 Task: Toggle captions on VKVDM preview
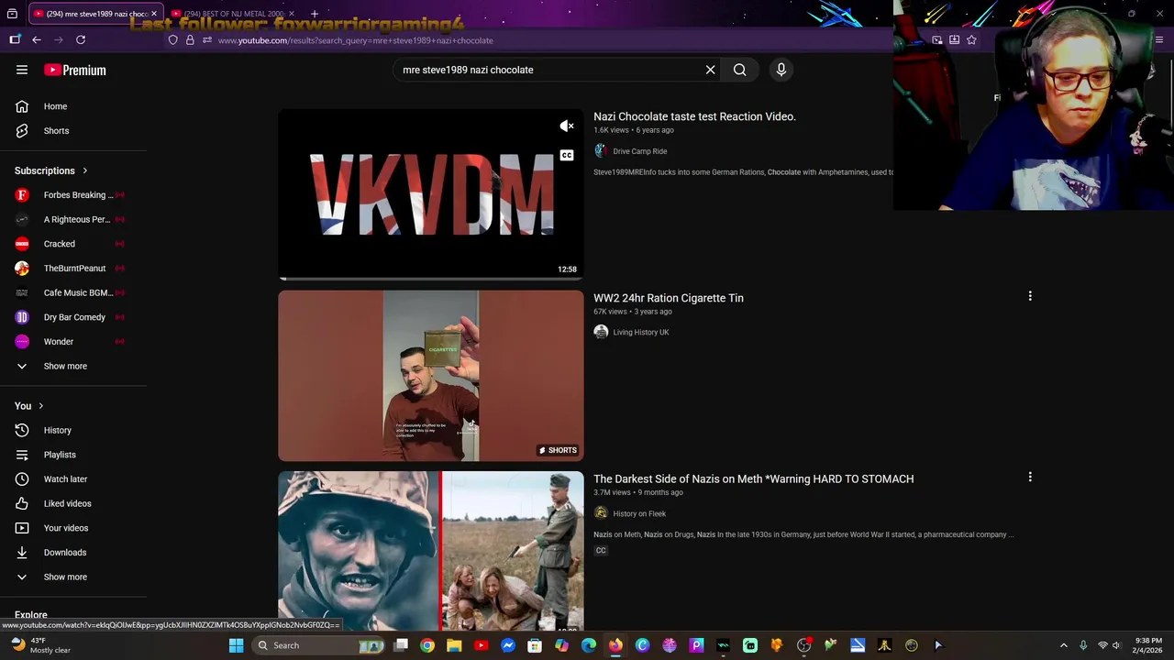pyautogui.click(x=567, y=155)
